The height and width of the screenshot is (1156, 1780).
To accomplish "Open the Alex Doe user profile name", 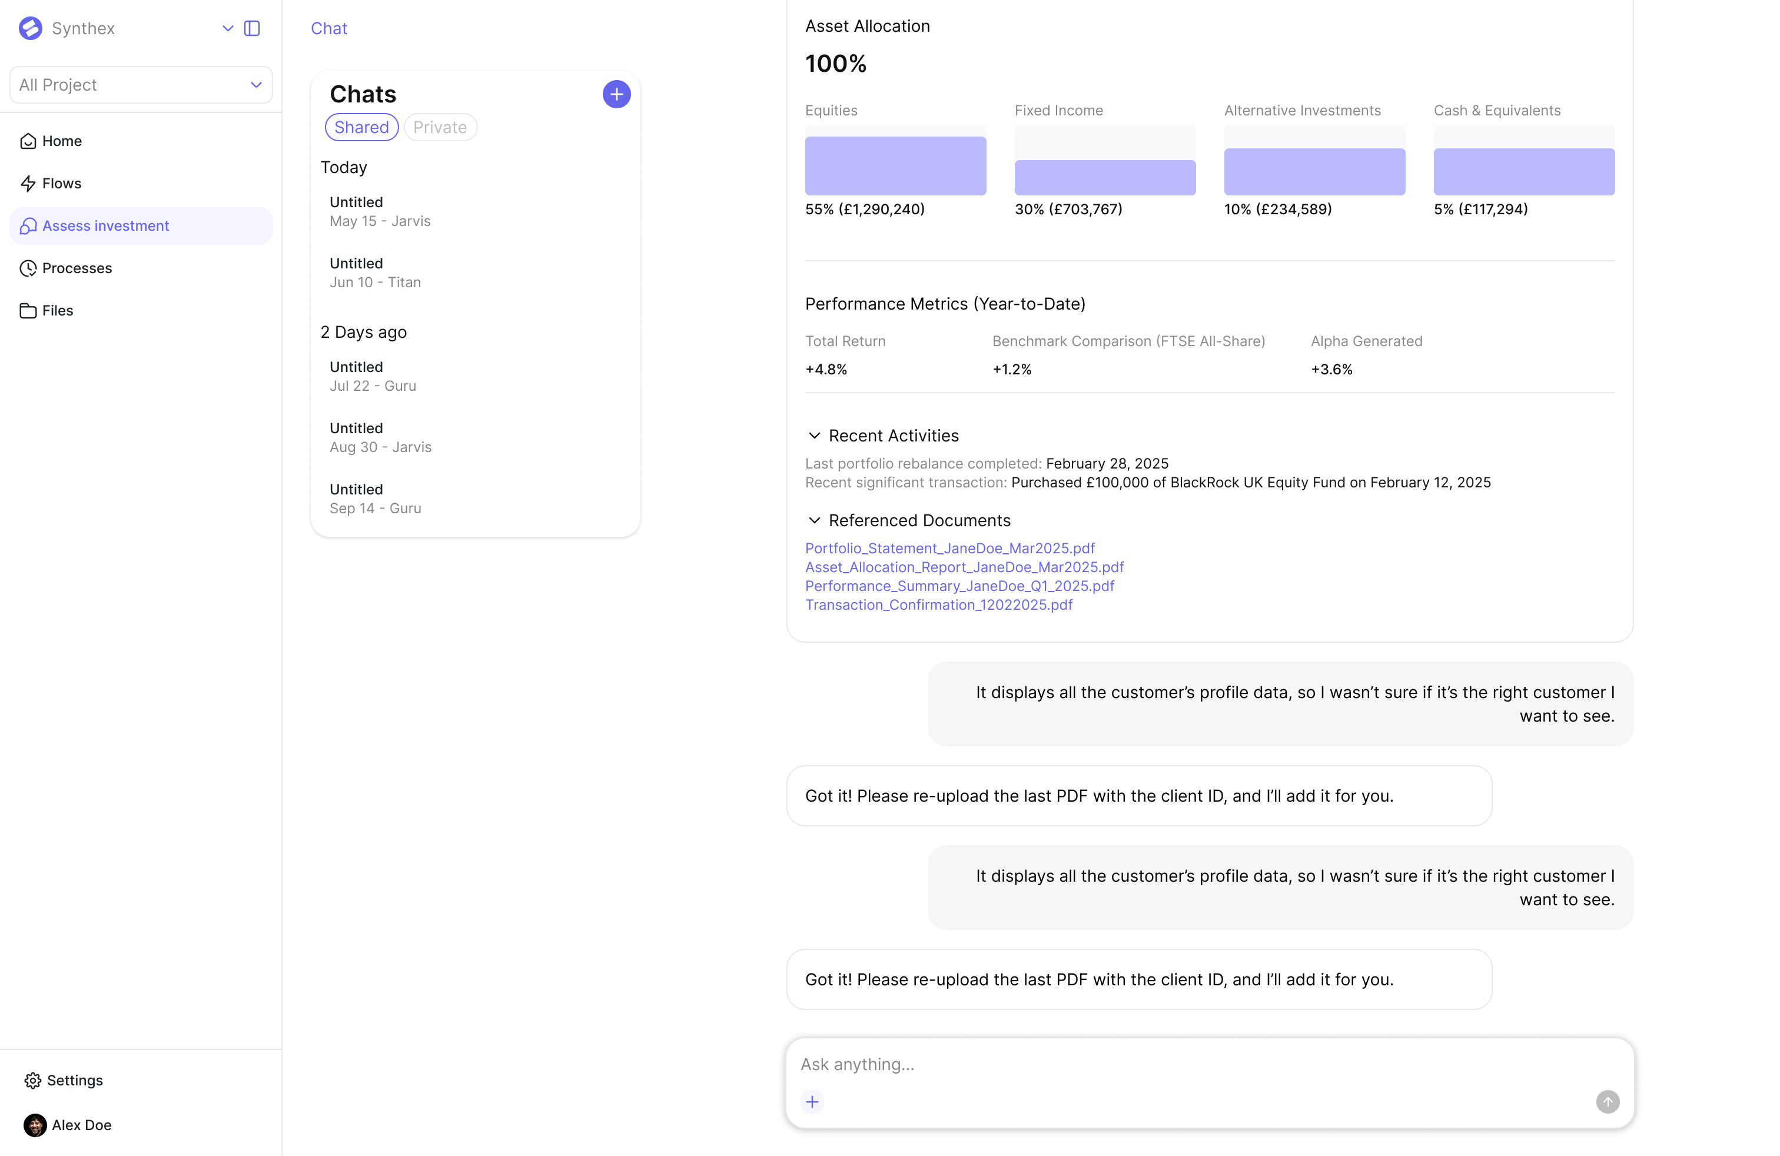I will point(81,1125).
